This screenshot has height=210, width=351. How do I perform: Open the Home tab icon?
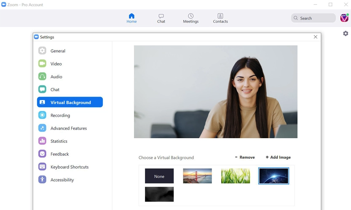click(131, 16)
